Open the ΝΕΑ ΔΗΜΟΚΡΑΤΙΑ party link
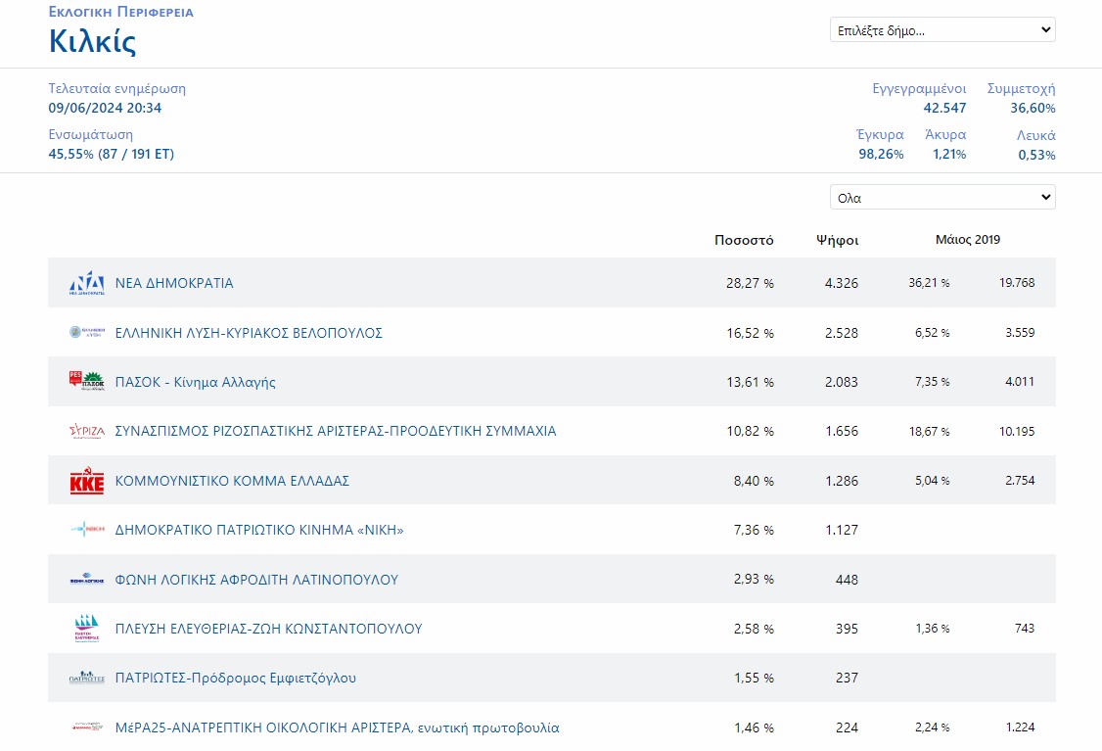This screenshot has height=751, width=1102. click(x=174, y=283)
